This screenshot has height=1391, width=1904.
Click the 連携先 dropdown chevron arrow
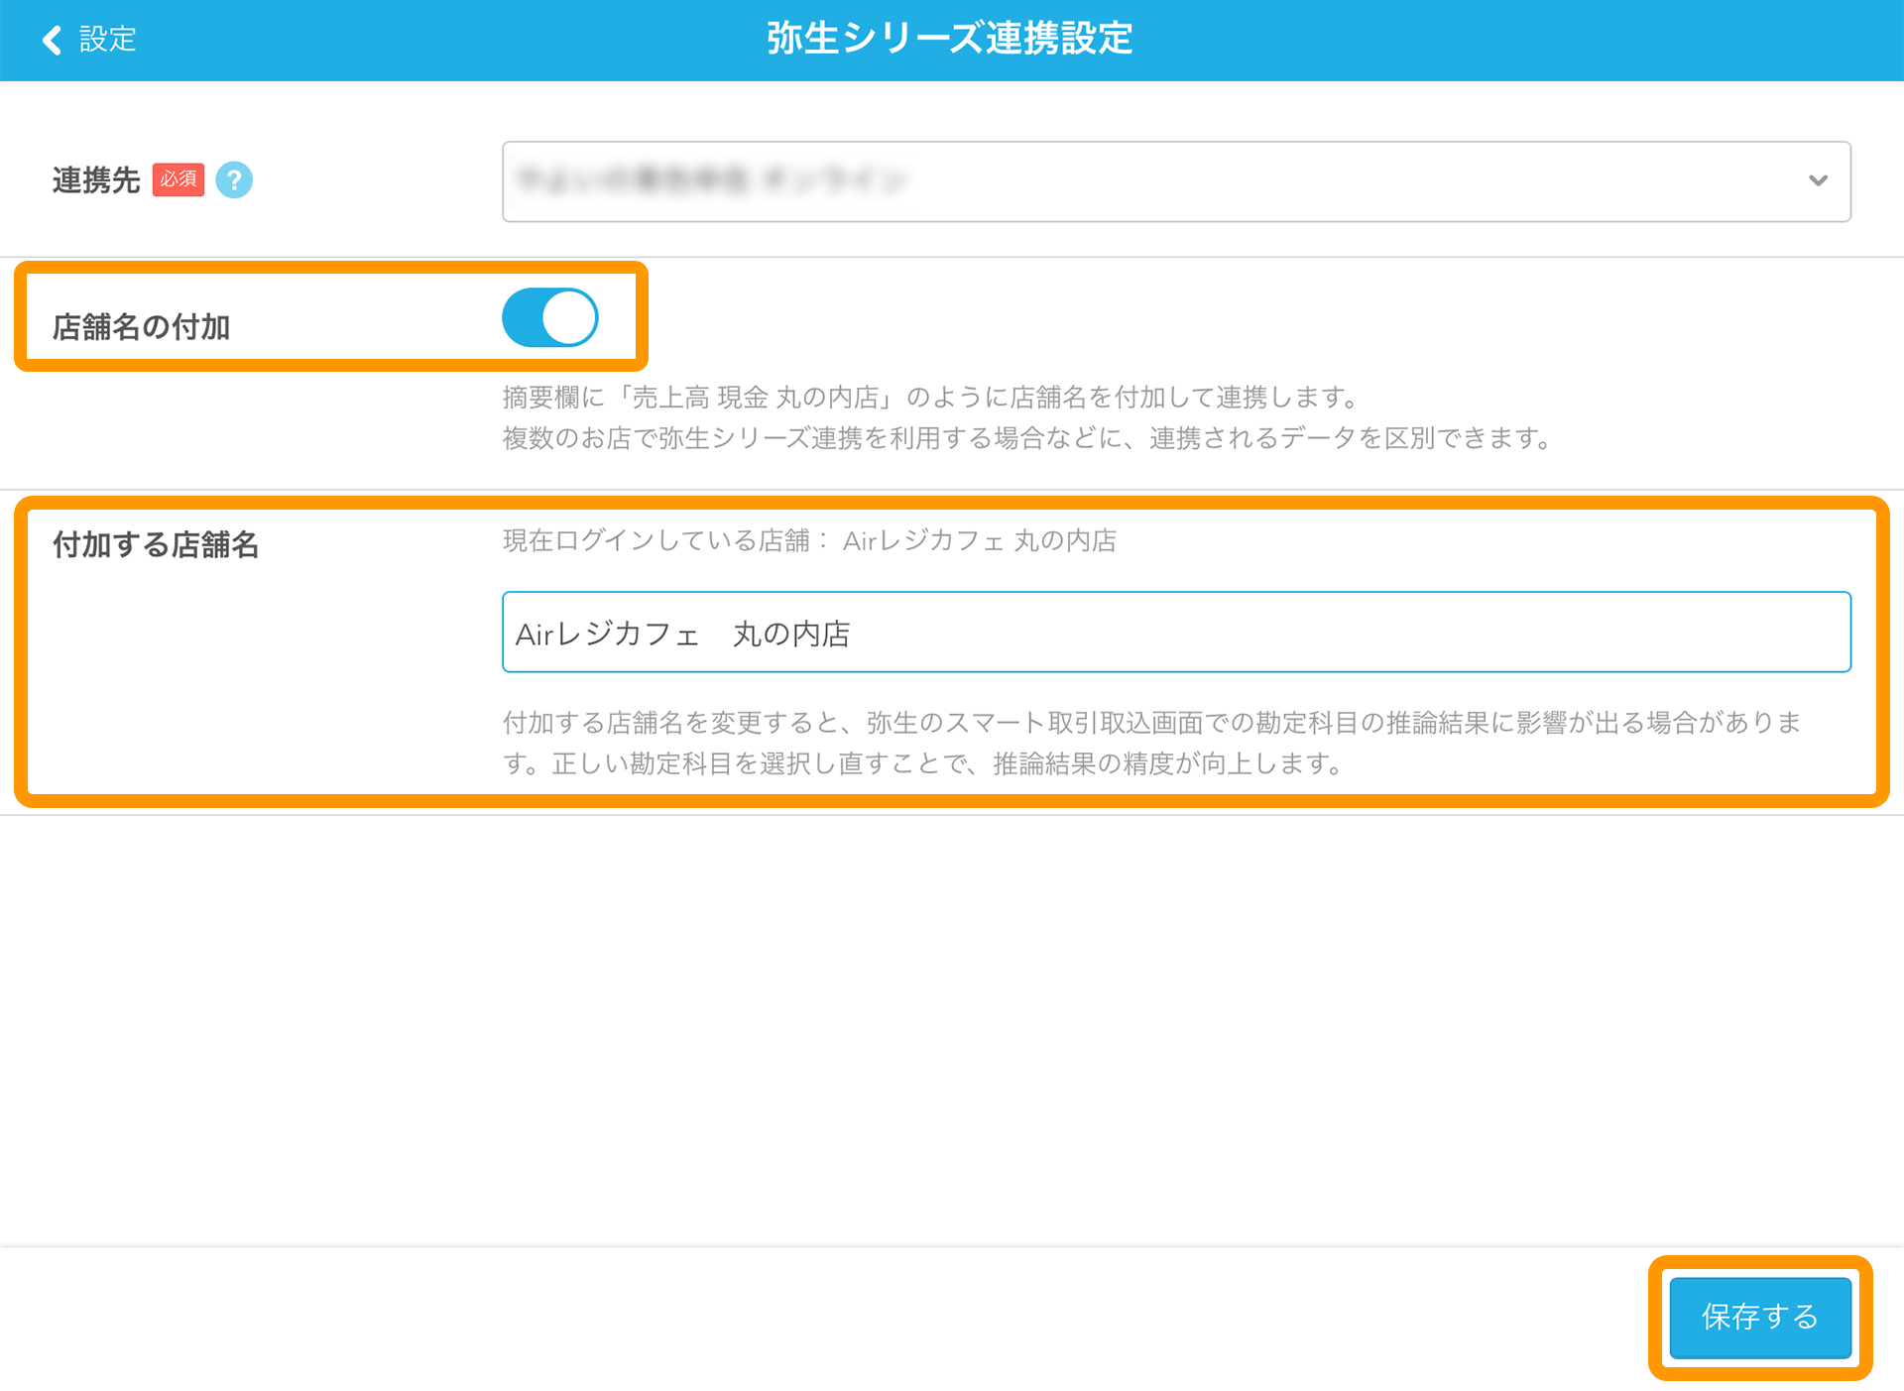click(x=1818, y=180)
